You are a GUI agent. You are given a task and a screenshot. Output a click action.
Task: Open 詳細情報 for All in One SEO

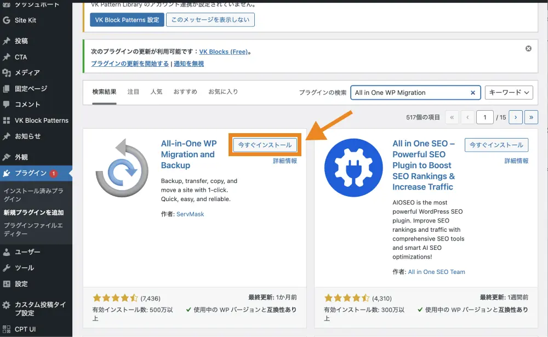coord(516,161)
